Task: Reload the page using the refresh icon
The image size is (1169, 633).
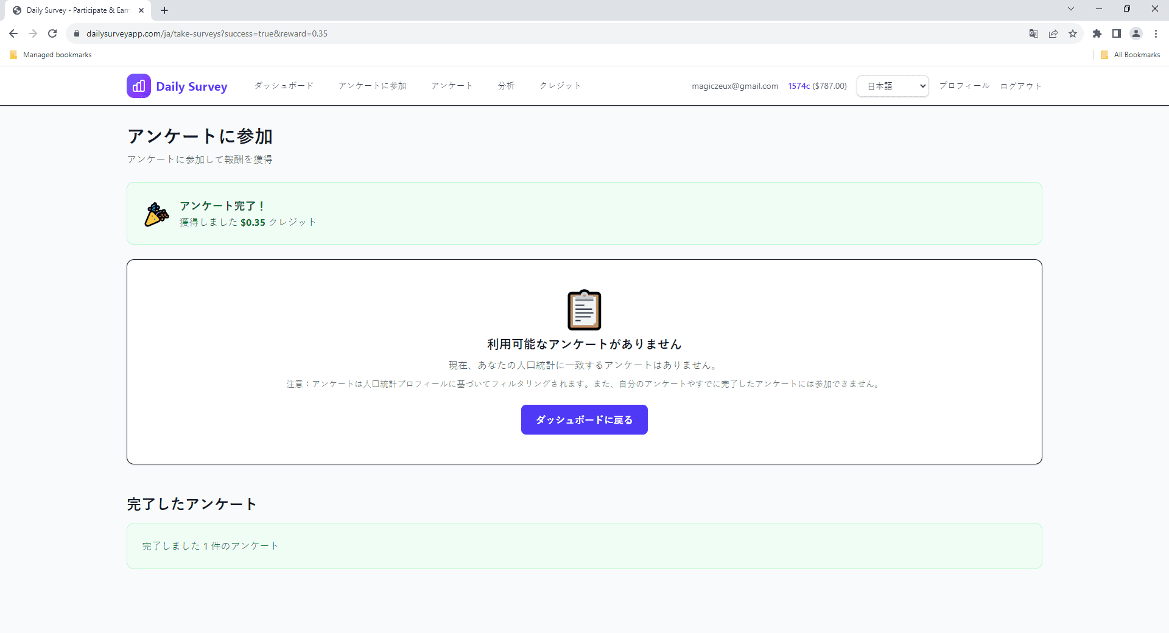Action: point(52,33)
